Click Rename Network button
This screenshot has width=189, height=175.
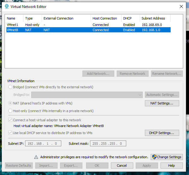[x=167, y=74]
